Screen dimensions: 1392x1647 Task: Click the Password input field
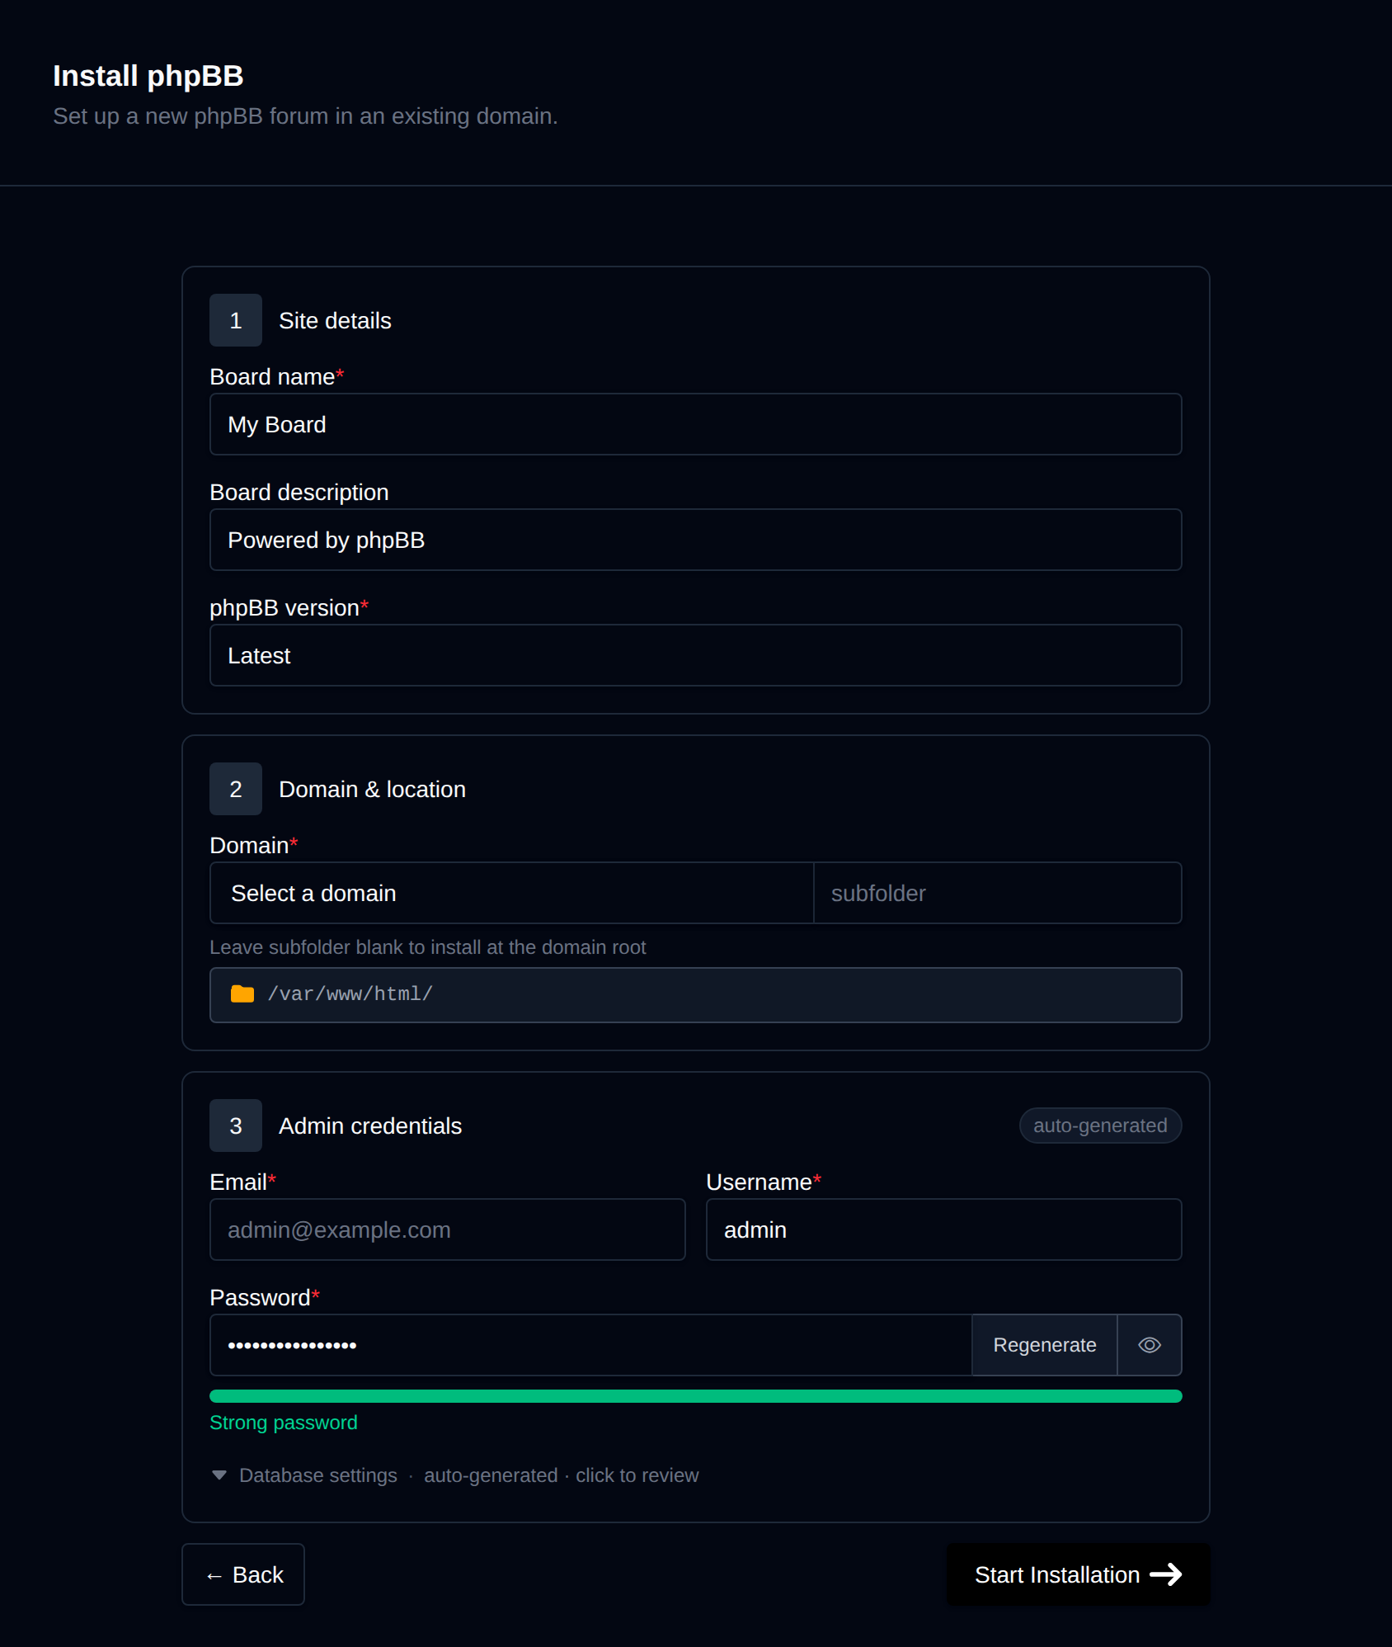(x=590, y=1345)
